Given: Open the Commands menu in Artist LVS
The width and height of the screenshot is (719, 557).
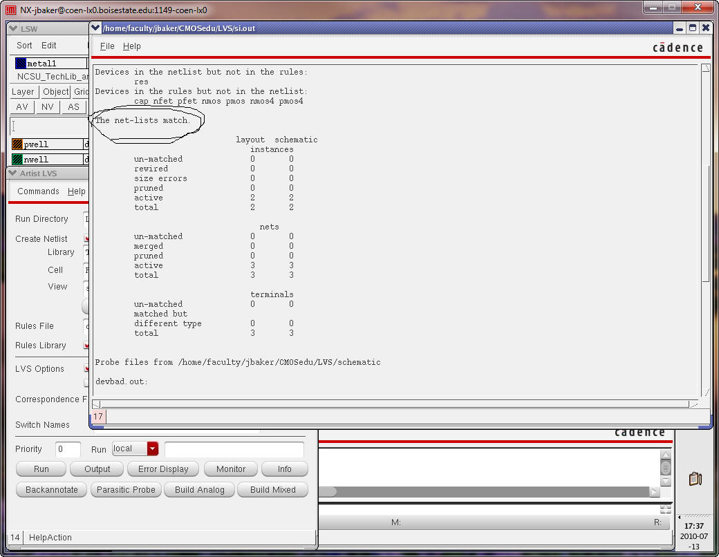Looking at the screenshot, I should pos(38,191).
